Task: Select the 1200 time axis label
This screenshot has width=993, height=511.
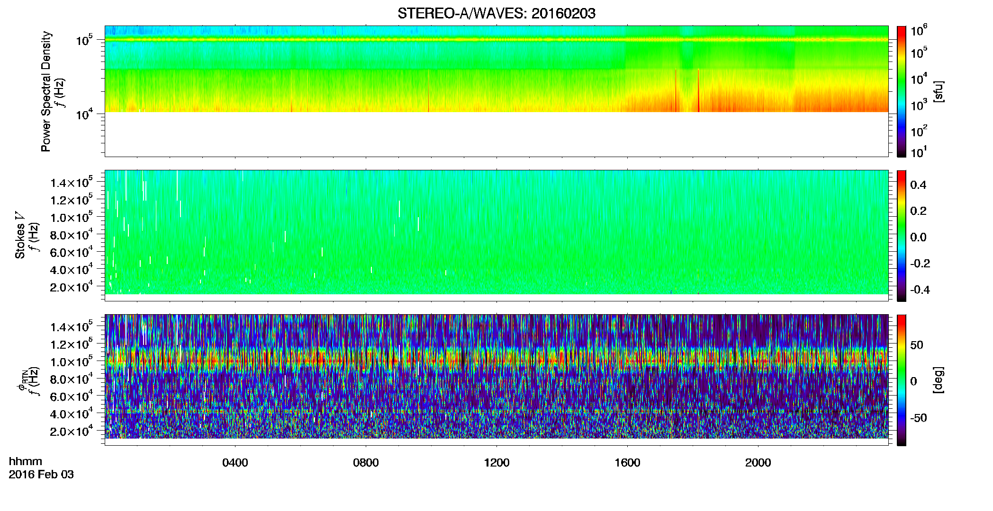Action: (496, 463)
